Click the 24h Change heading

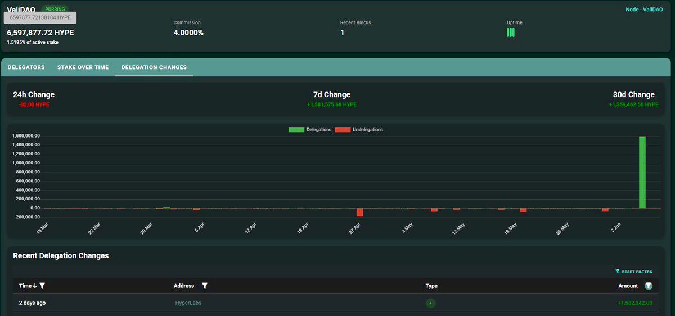(x=34, y=95)
